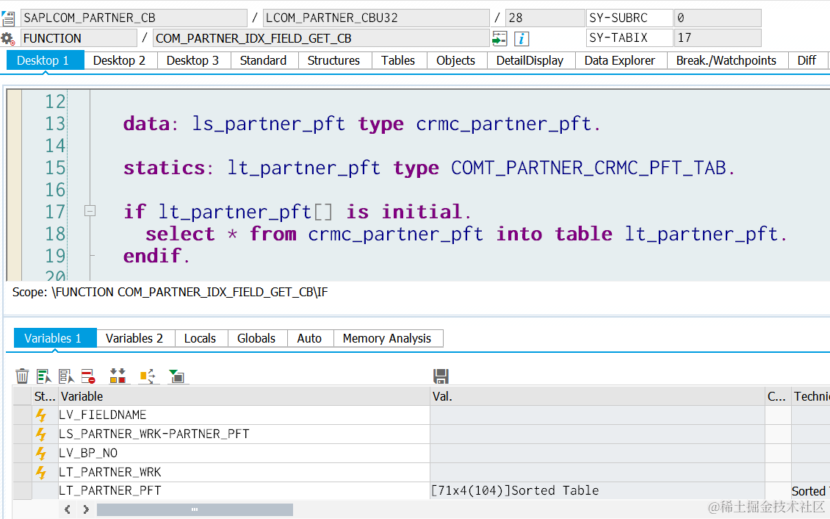Click the select statement on line 18

coord(466,234)
